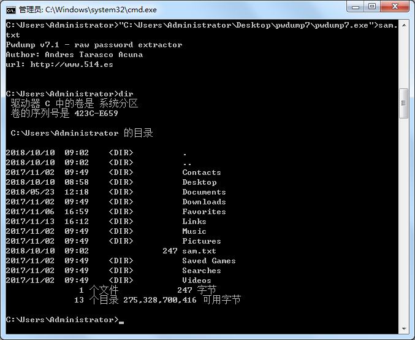Click the 2018/05/23 date on Documents row
Screen dimensions: 415x340
[x=30, y=192]
